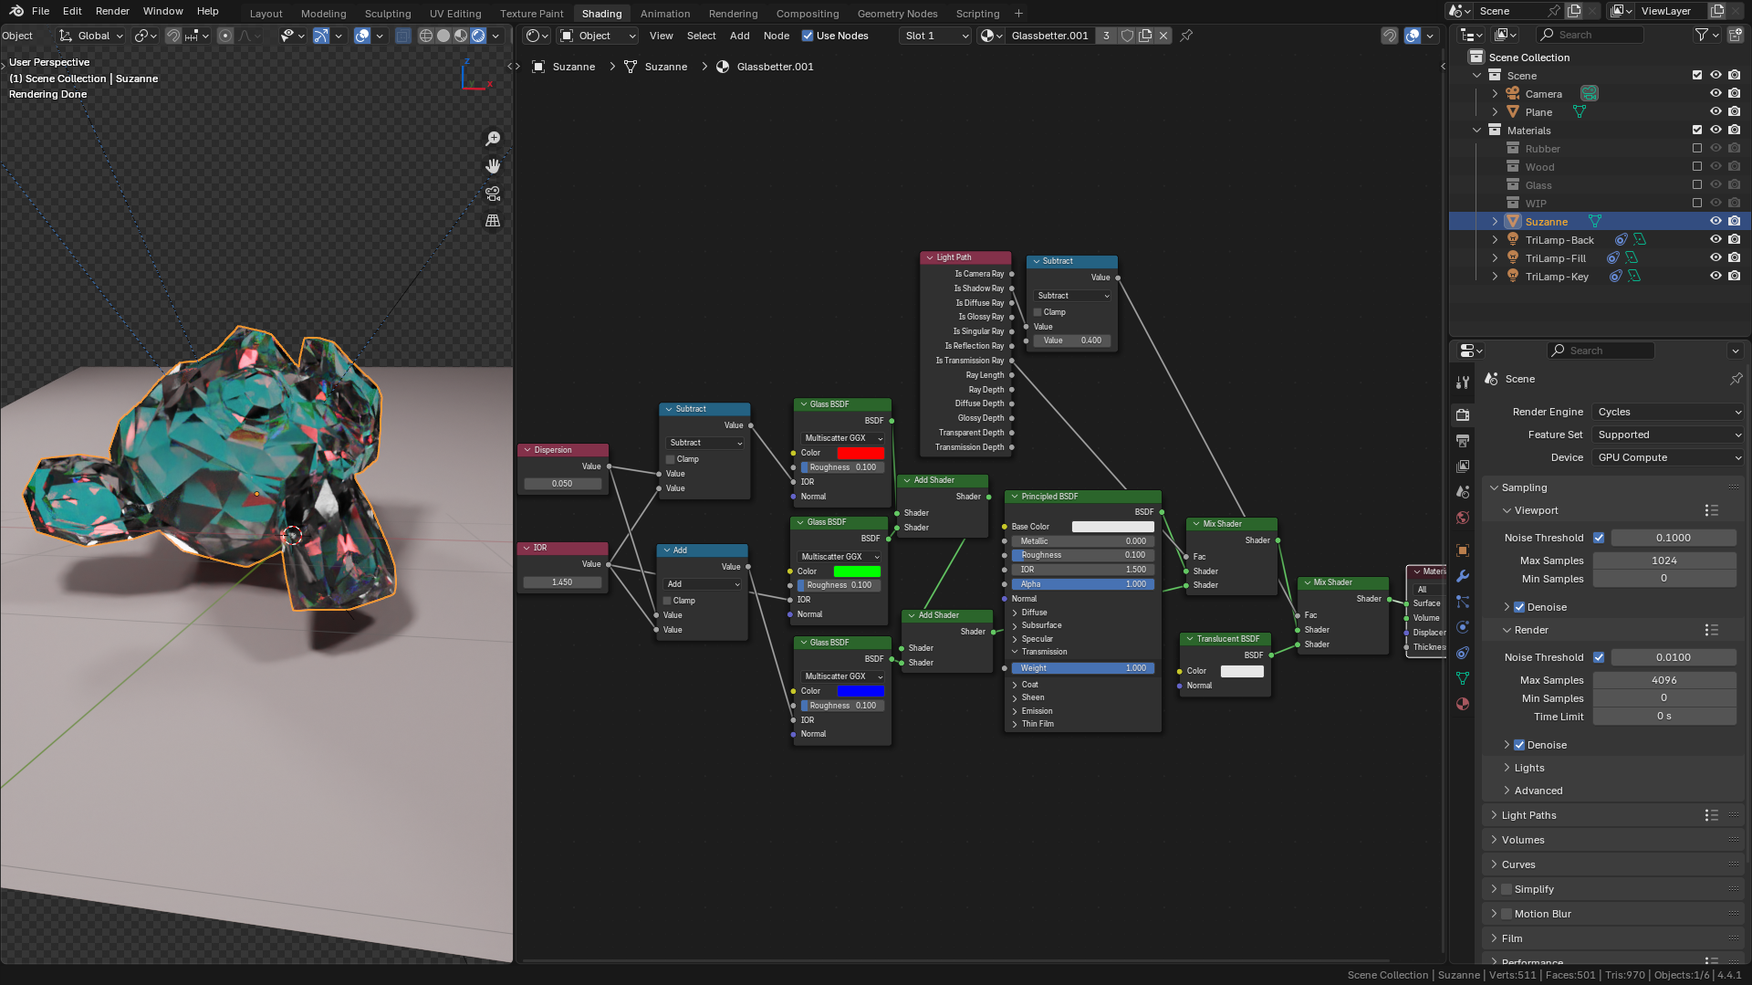
Task: Click the red Glass BSDF color swatch
Action: coord(860,453)
